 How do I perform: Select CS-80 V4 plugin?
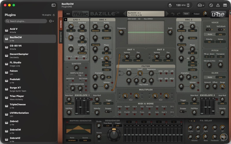(30, 47)
